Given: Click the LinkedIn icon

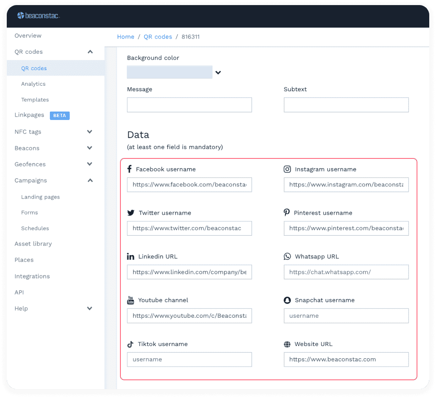Looking at the screenshot, I should tap(131, 256).
